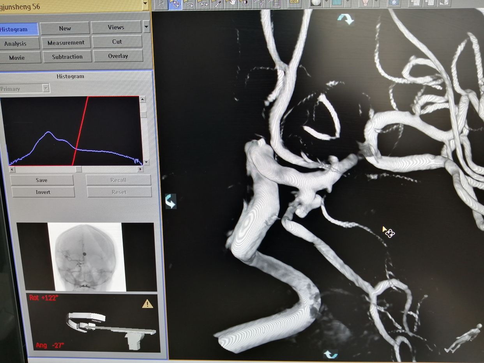Rotate the volume using the top arrow

345,19
